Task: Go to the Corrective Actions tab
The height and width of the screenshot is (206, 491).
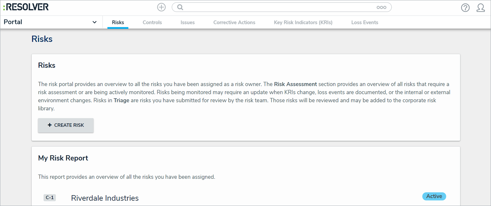Action: [x=235, y=22]
